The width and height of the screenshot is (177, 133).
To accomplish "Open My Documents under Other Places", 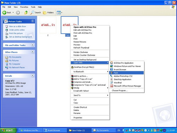I will click(15, 57).
